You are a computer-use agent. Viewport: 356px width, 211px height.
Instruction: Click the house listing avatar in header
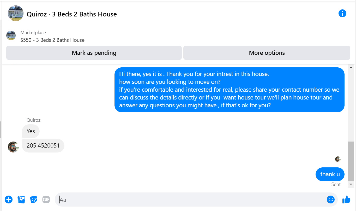coord(16,13)
